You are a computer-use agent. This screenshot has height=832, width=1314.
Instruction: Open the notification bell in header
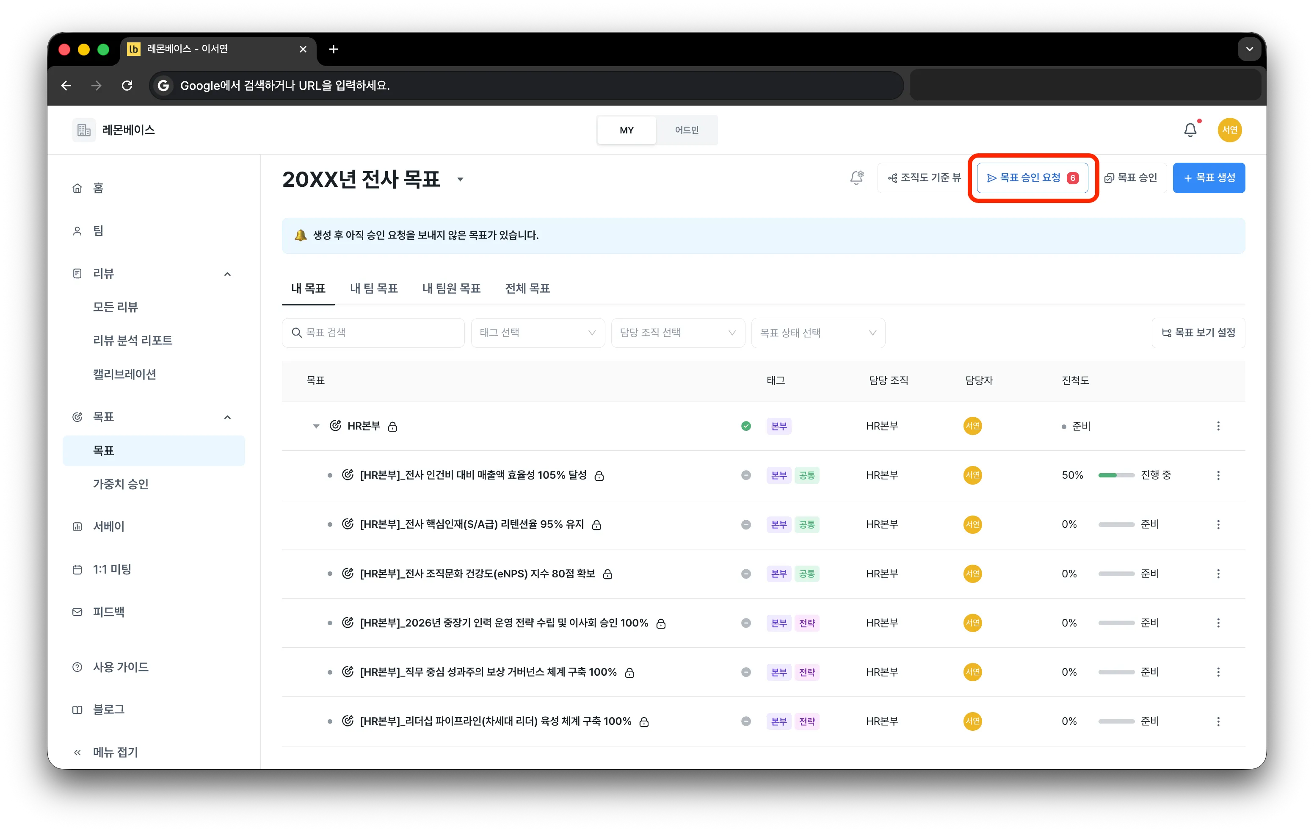pyautogui.click(x=1190, y=130)
